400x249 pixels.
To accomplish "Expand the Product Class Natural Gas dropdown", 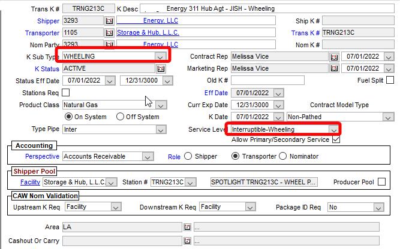I will (x=160, y=105).
